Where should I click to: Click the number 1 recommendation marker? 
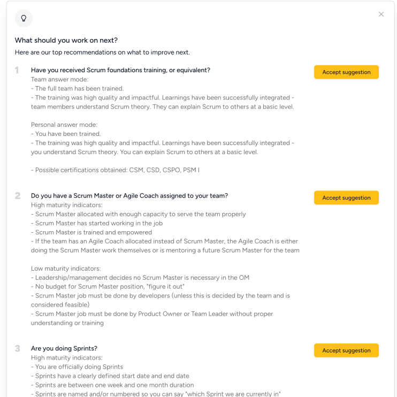tap(17, 71)
